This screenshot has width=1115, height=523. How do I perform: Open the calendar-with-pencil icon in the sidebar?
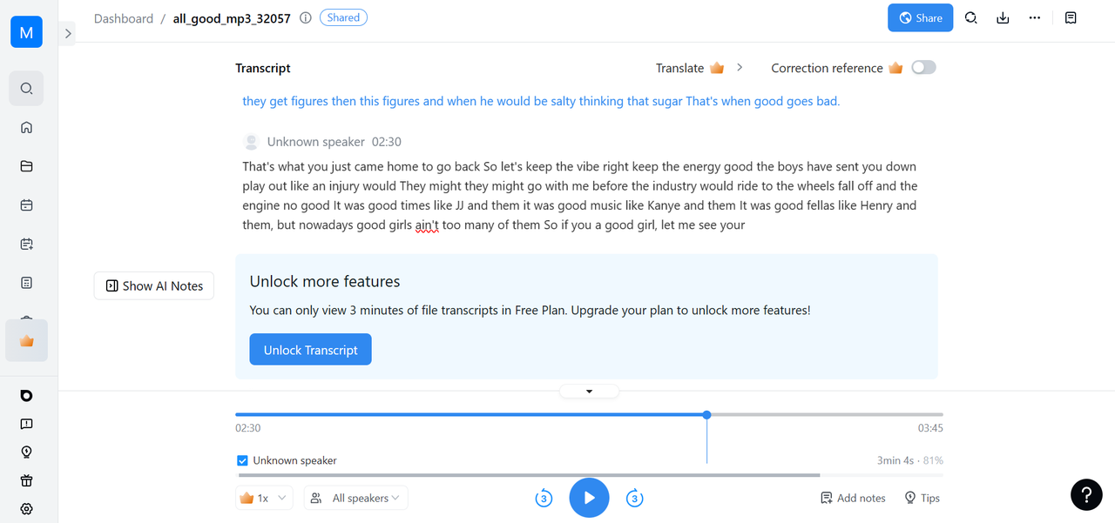(x=26, y=245)
